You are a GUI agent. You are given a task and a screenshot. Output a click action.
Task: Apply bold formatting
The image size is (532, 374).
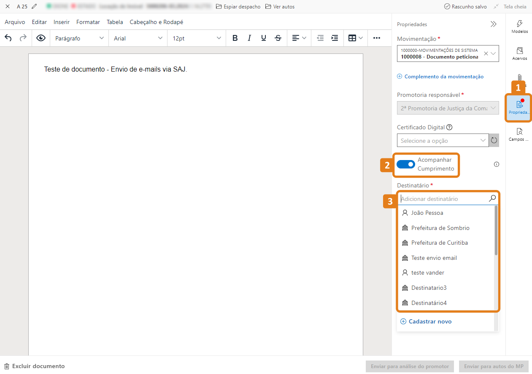coord(235,38)
